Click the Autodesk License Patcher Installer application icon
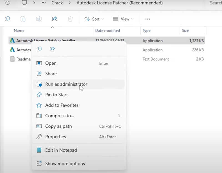This screenshot has height=173, width=222. pos(12,40)
